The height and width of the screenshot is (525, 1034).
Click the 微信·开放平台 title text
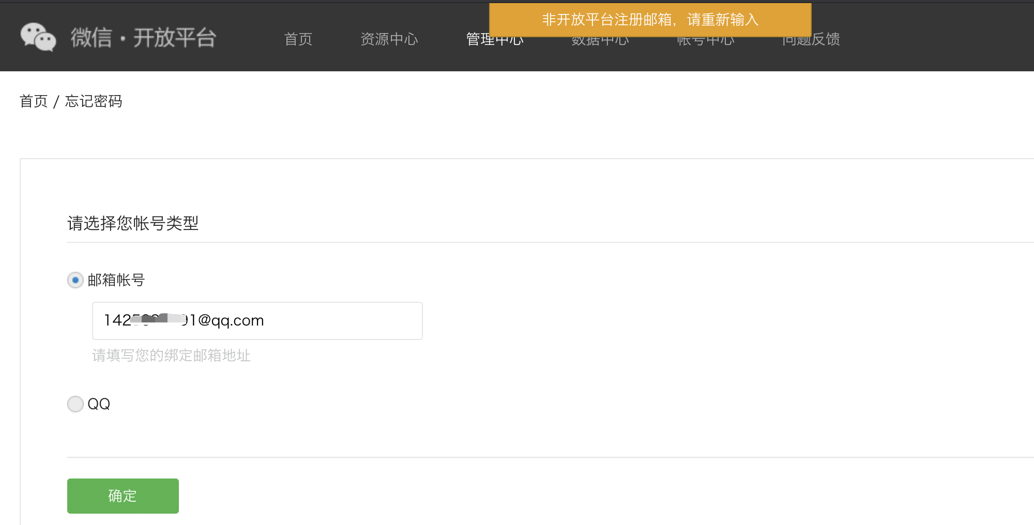[x=143, y=38]
